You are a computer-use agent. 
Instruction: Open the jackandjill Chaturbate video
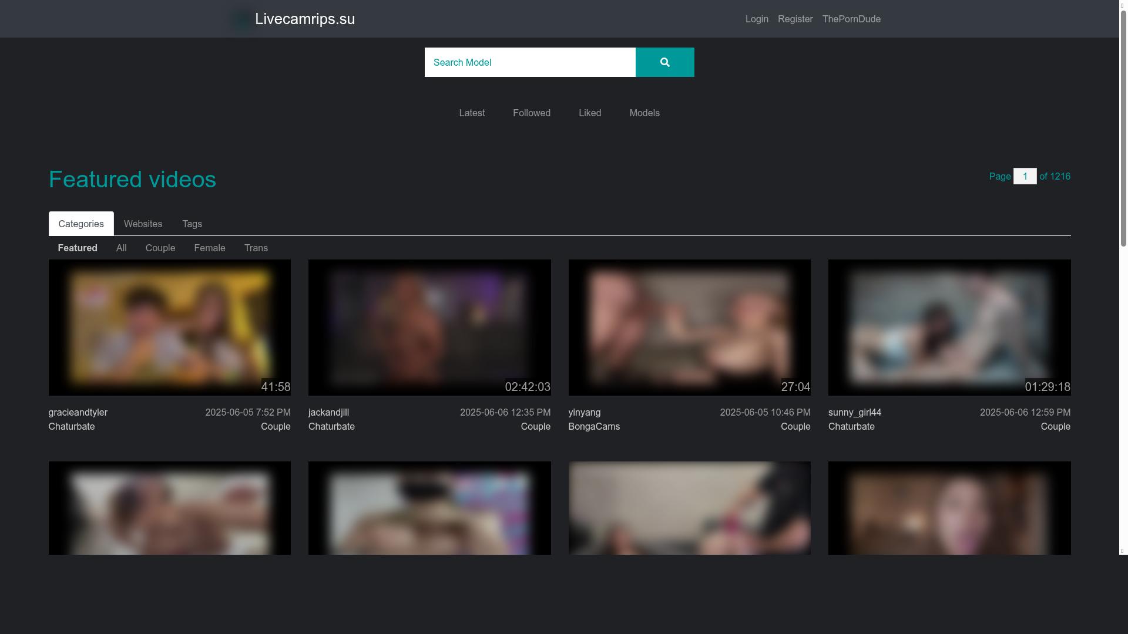point(429,328)
